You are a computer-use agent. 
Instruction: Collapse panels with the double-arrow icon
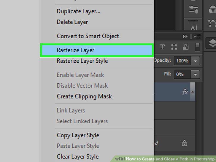click(x=185, y=36)
